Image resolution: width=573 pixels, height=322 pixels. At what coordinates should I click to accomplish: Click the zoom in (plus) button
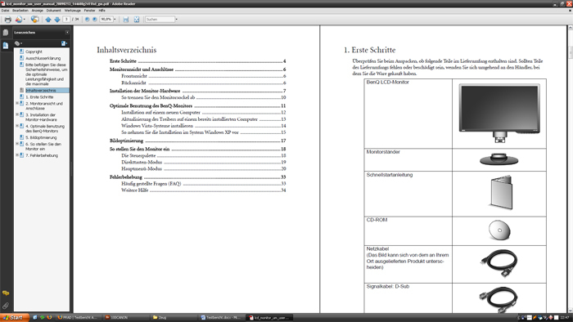[95, 20]
